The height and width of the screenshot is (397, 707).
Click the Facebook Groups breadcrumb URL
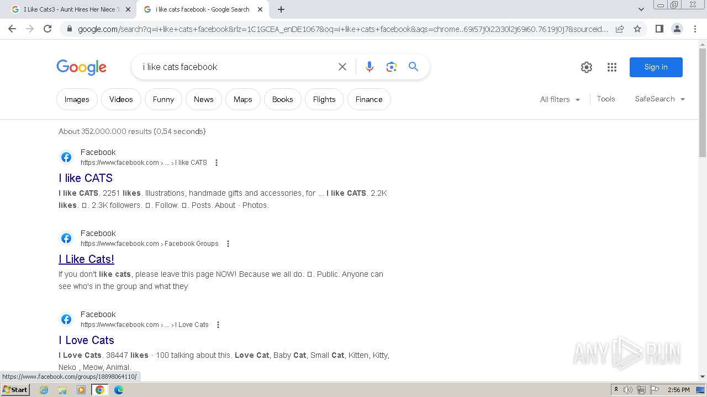(150, 244)
